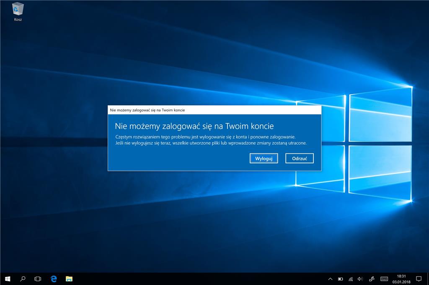The image size is (429, 285).
Task: Open the Windows Ink Workspace pen icon
Action: pos(372,279)
